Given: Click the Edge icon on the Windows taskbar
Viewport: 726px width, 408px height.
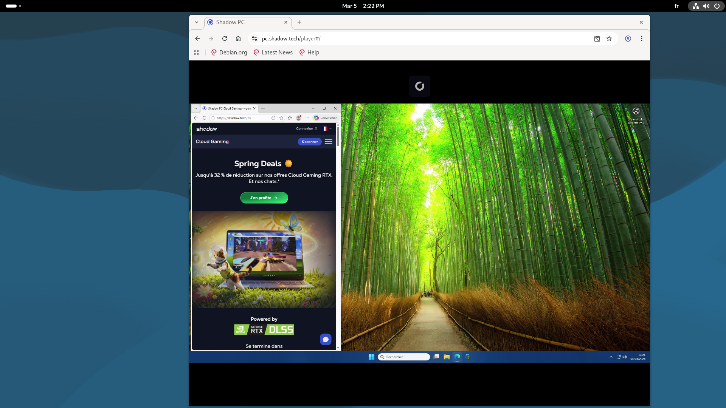Looking at the screenshot, I should 457,357.
